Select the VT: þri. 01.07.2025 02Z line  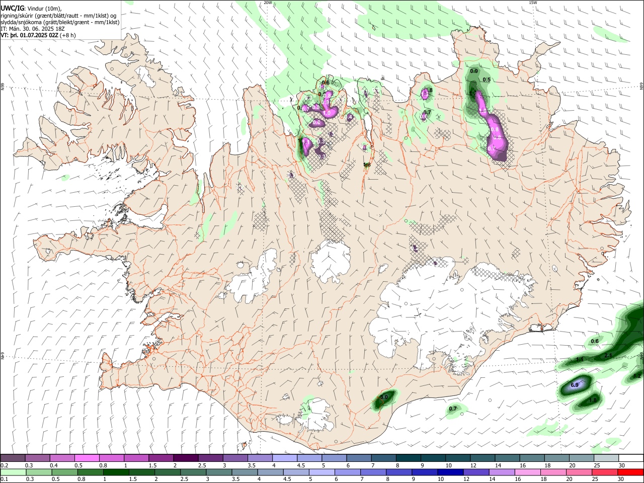coord(38,35)
